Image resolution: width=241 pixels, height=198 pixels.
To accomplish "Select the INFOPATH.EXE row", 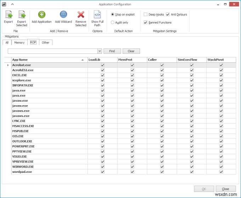I will pos(124,85).
